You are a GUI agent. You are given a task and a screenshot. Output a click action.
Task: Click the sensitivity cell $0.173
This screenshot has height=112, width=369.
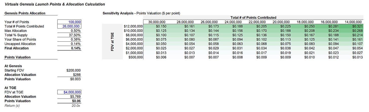tap(212, 26)
